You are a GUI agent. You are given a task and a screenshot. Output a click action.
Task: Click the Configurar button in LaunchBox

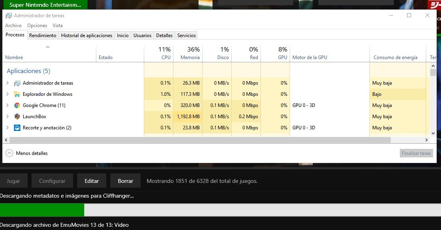(52, 181)
